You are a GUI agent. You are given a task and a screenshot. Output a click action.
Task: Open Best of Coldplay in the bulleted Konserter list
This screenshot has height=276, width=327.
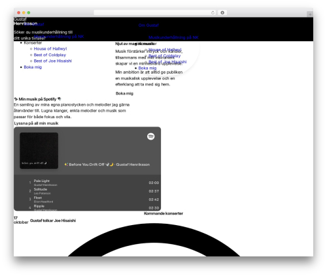(50, 55)
